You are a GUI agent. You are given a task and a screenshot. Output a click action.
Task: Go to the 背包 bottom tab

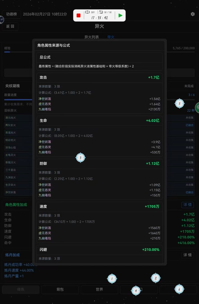point(60,289)
